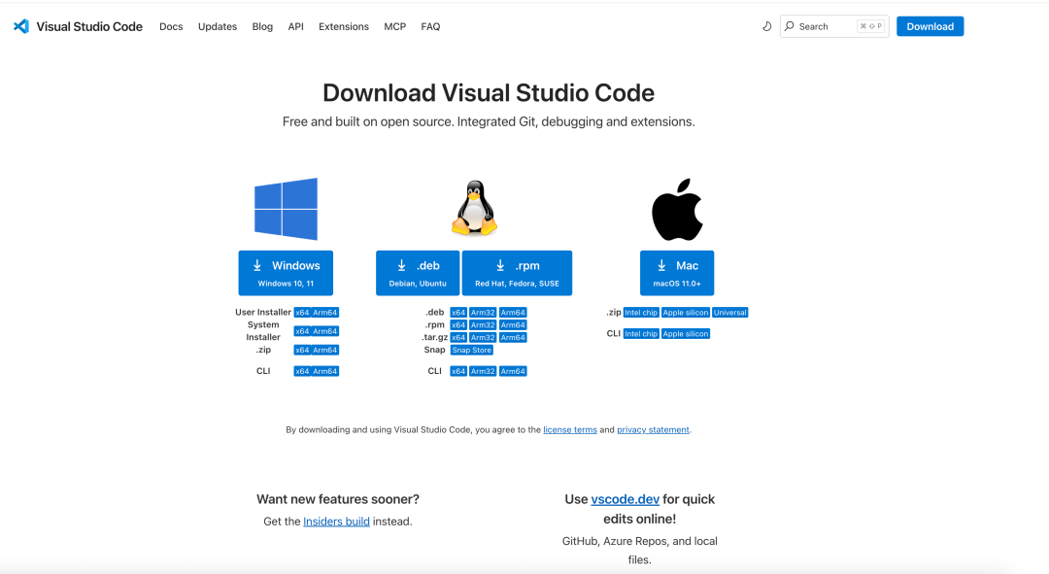Screen dimensions: 1049x574
Task: Toggle the dark theme moon icon
Action: tap(766, 26)
